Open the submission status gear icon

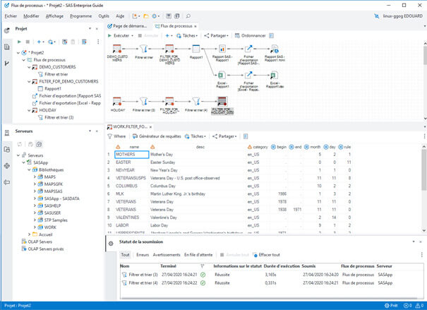(x=111, y=244)
